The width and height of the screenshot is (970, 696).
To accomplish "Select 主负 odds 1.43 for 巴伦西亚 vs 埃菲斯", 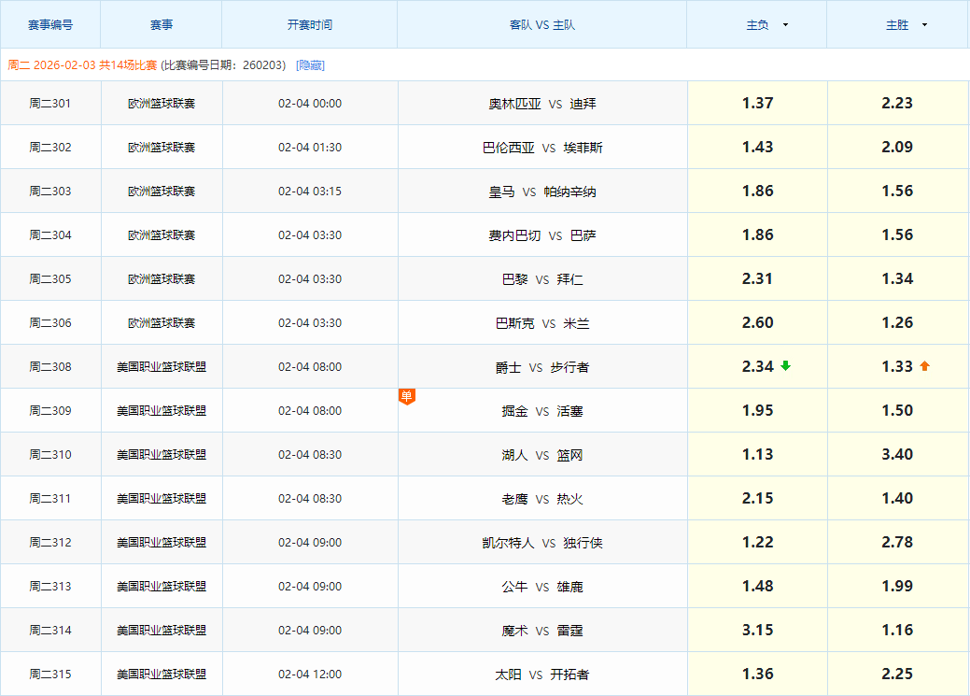I will tap(758, 147).
